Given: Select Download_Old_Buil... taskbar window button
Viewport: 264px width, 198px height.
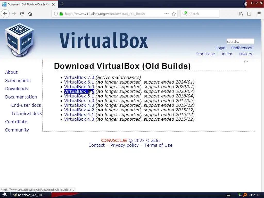Looking at the screenshot, I should pos(31,195).
